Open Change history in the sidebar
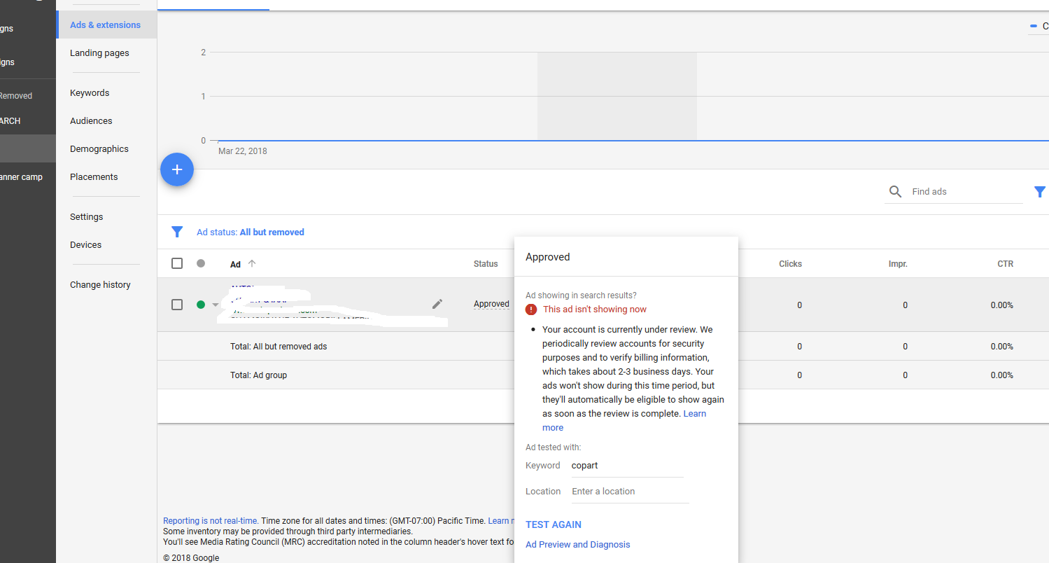 click(x=100, y=285)
